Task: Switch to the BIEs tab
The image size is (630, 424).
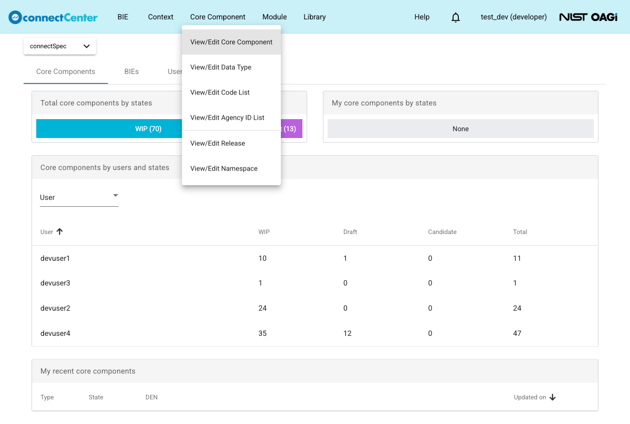Action: coord(132,71)
